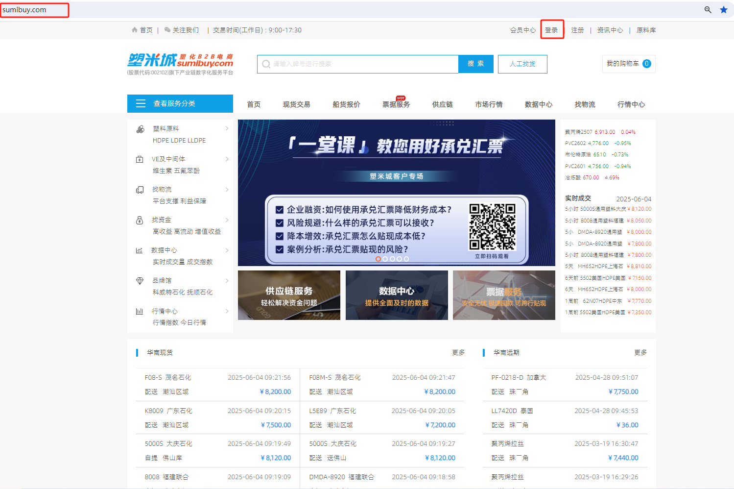The width and height of the screenshot is (734, 489).
Task: Expand the sidebar 数据中心 arrow
Action: click(227, 250)
